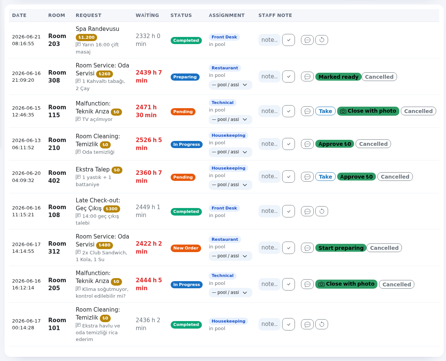Open chat icon for Room 108 request

tap(307, 211)
